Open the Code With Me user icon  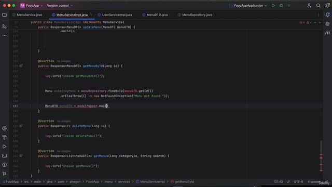[x=309, y=6]
